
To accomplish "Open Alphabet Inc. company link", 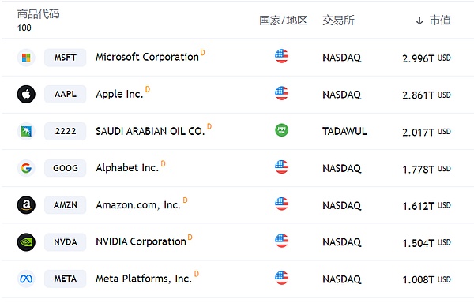I will click(127, 168).
